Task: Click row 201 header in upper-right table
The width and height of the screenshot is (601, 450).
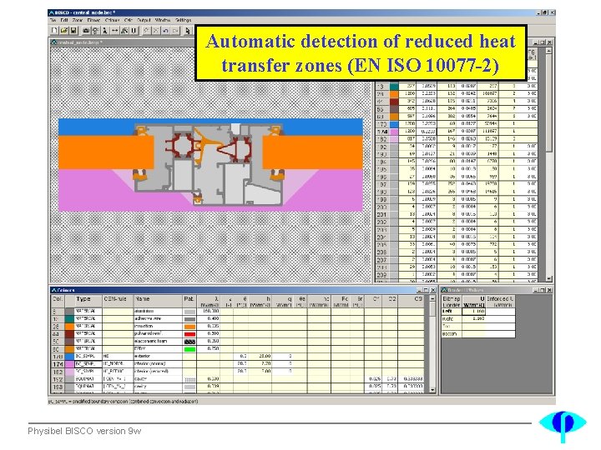Action: [x=382, y=215]
